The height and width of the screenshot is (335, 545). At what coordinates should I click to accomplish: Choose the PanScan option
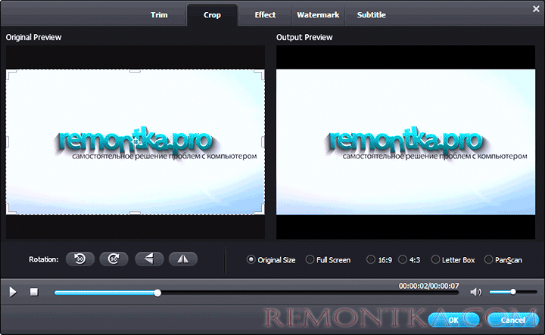click(488, 259)
